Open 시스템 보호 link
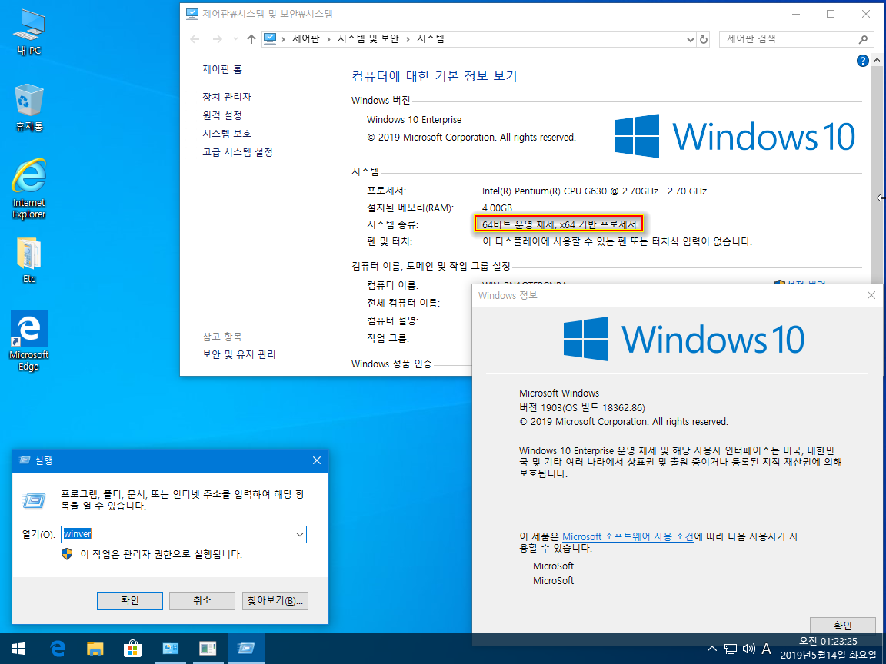 point(227,134)
